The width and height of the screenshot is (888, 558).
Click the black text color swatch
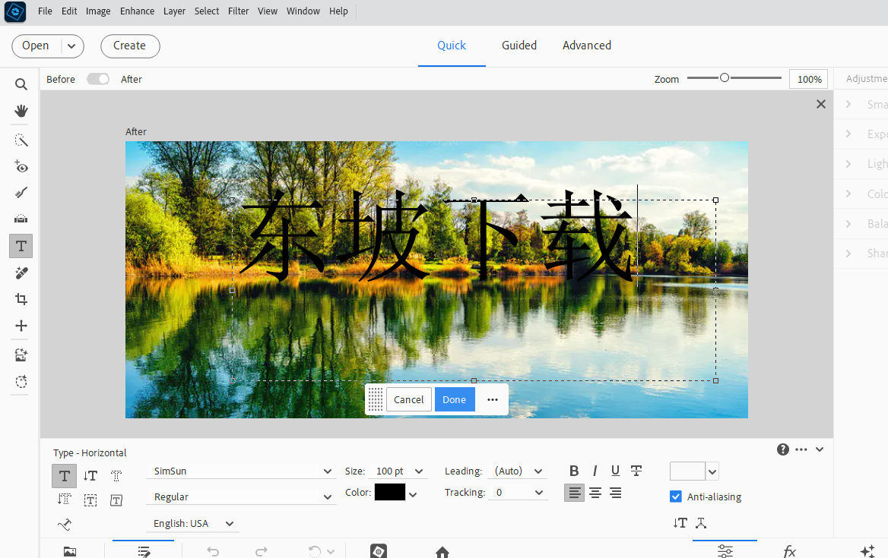click(x=390, y=493)
